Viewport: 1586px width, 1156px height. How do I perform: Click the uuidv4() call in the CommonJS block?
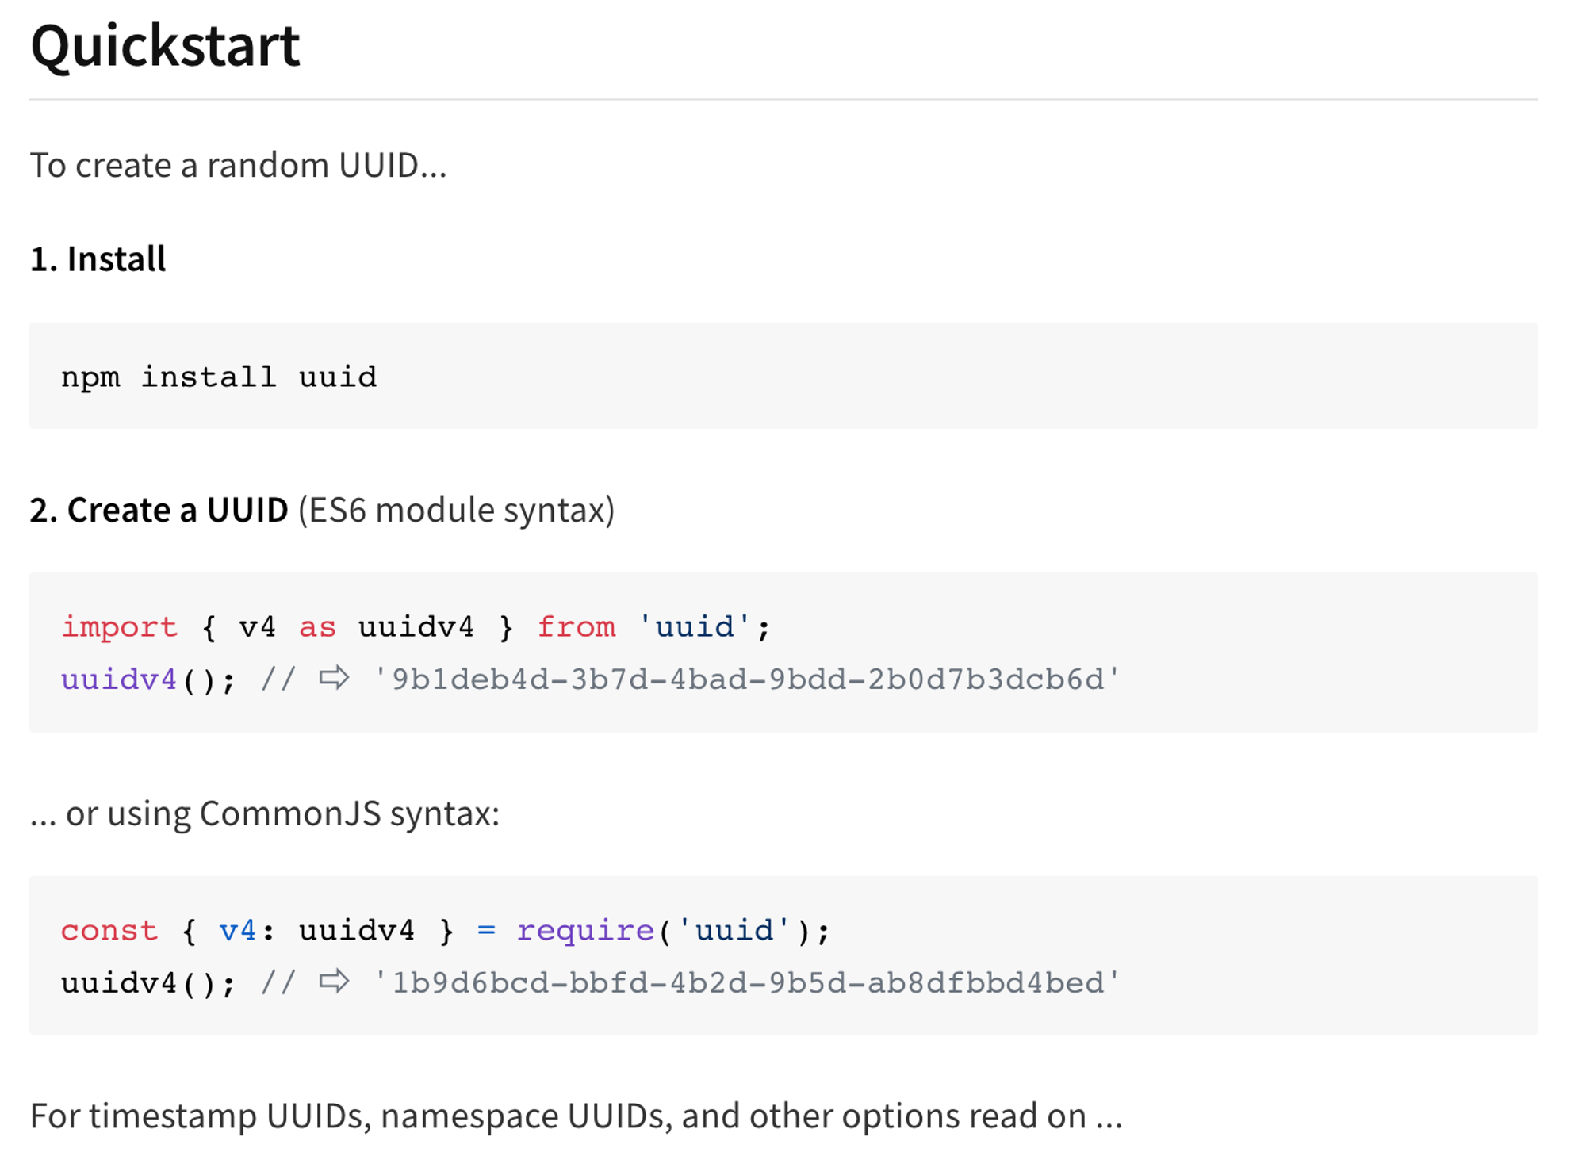(x=148, y=983)
